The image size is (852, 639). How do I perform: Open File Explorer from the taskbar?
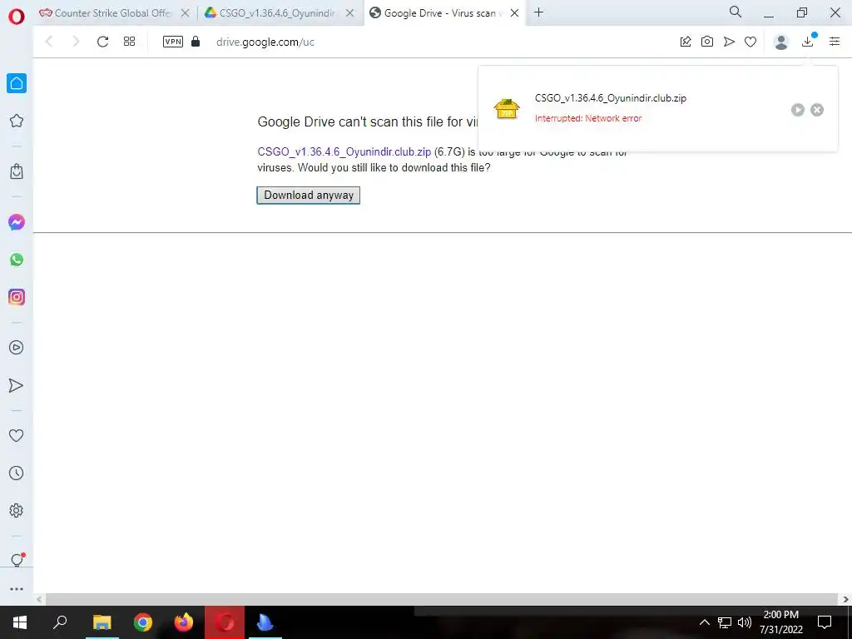(102, 622)
